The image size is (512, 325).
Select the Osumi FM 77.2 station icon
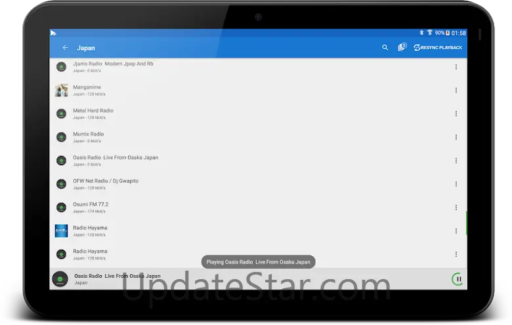pos(62,208)
